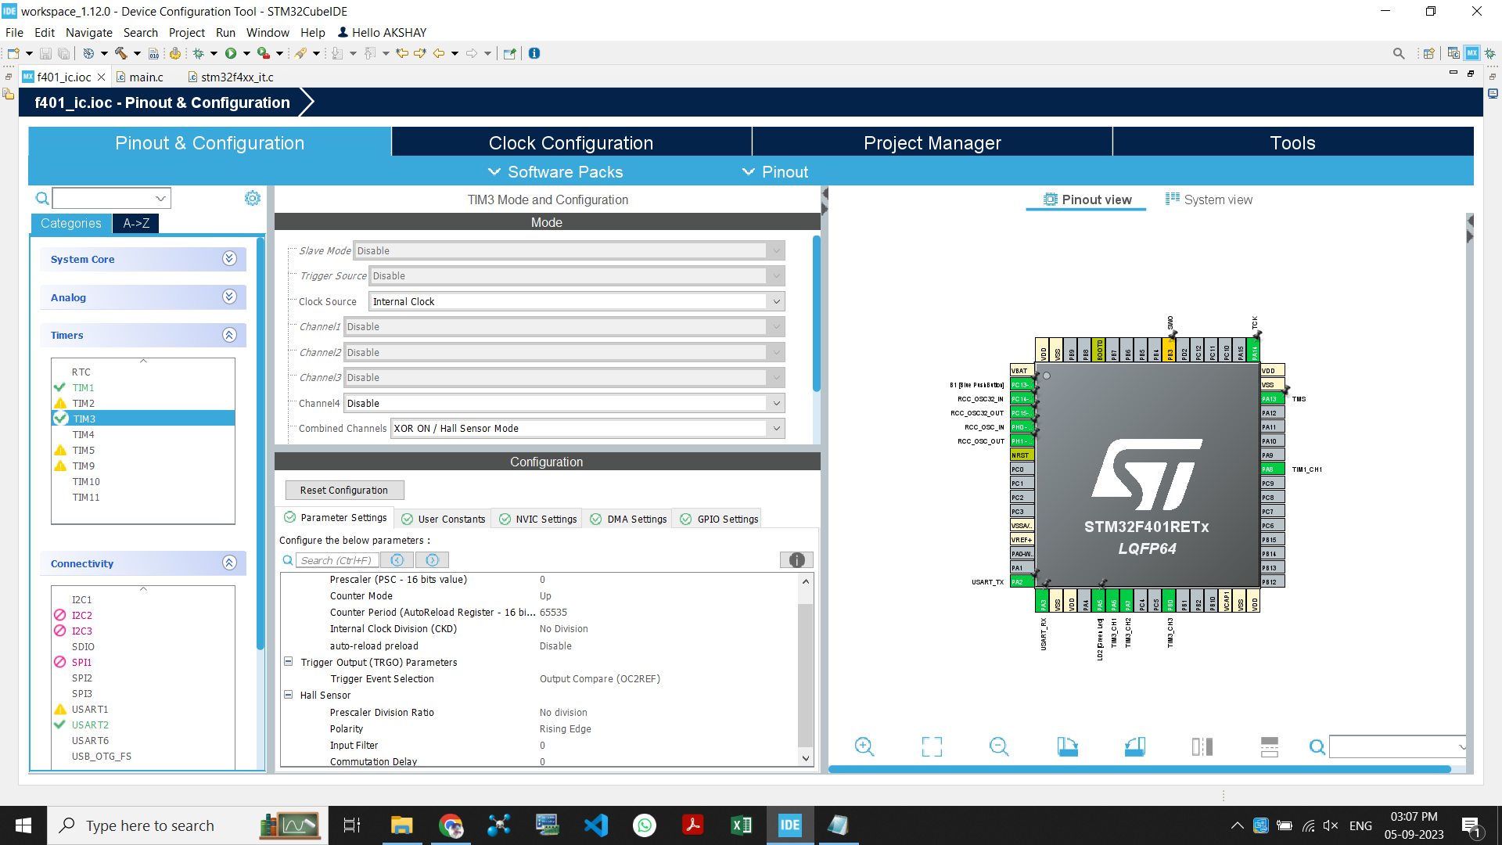Click the parameter search field

336,559
